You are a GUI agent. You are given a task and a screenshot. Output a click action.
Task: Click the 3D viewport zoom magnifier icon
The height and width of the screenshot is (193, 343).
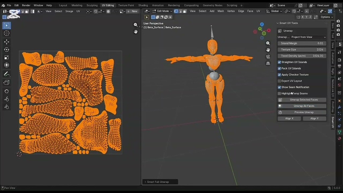[268, 43]
